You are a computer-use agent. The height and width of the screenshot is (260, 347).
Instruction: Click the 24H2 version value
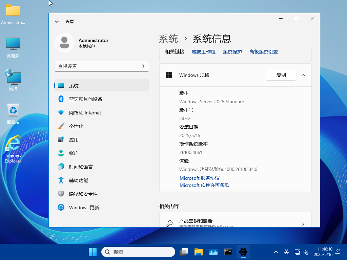pyautogui.click(x=185, y=118)
